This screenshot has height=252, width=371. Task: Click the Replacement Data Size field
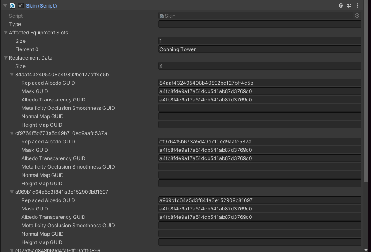259,66
